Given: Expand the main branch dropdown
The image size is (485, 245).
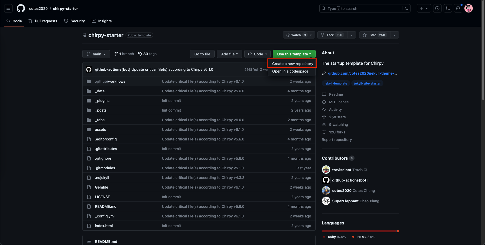Looking at the screenshot, I should point(96,54).
